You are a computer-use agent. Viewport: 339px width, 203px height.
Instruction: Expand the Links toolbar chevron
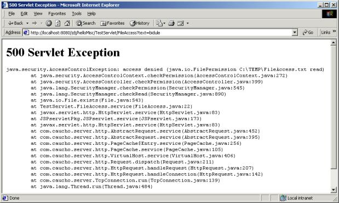334,31
